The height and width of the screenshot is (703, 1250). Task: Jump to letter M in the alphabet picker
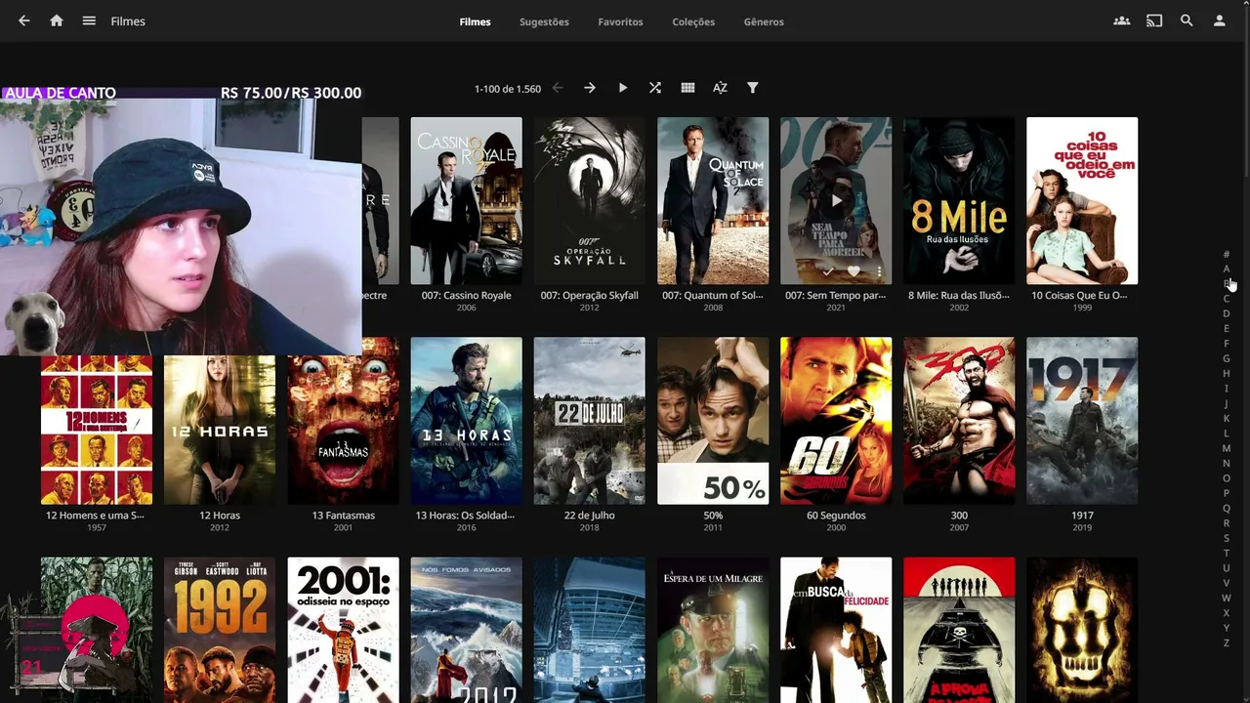(1227, 449)
